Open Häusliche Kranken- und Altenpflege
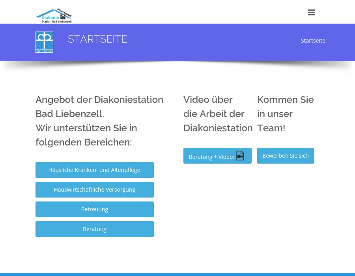355x276 pixels. point(94,170)
